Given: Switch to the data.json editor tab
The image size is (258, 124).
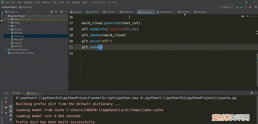Looking at the screenshot, I should [202, 12].
